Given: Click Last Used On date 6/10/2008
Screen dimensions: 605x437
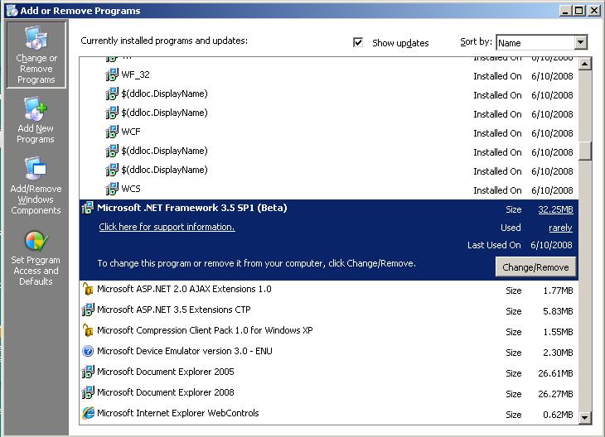Looking at the screenshot, I should (551, 245).
